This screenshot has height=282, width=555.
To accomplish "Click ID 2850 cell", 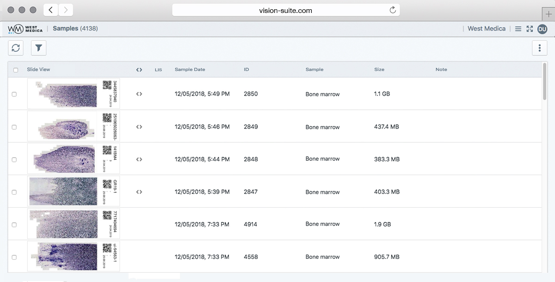I will click(251, 94).
